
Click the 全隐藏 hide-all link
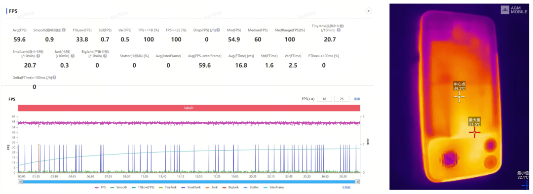[346, 187]
